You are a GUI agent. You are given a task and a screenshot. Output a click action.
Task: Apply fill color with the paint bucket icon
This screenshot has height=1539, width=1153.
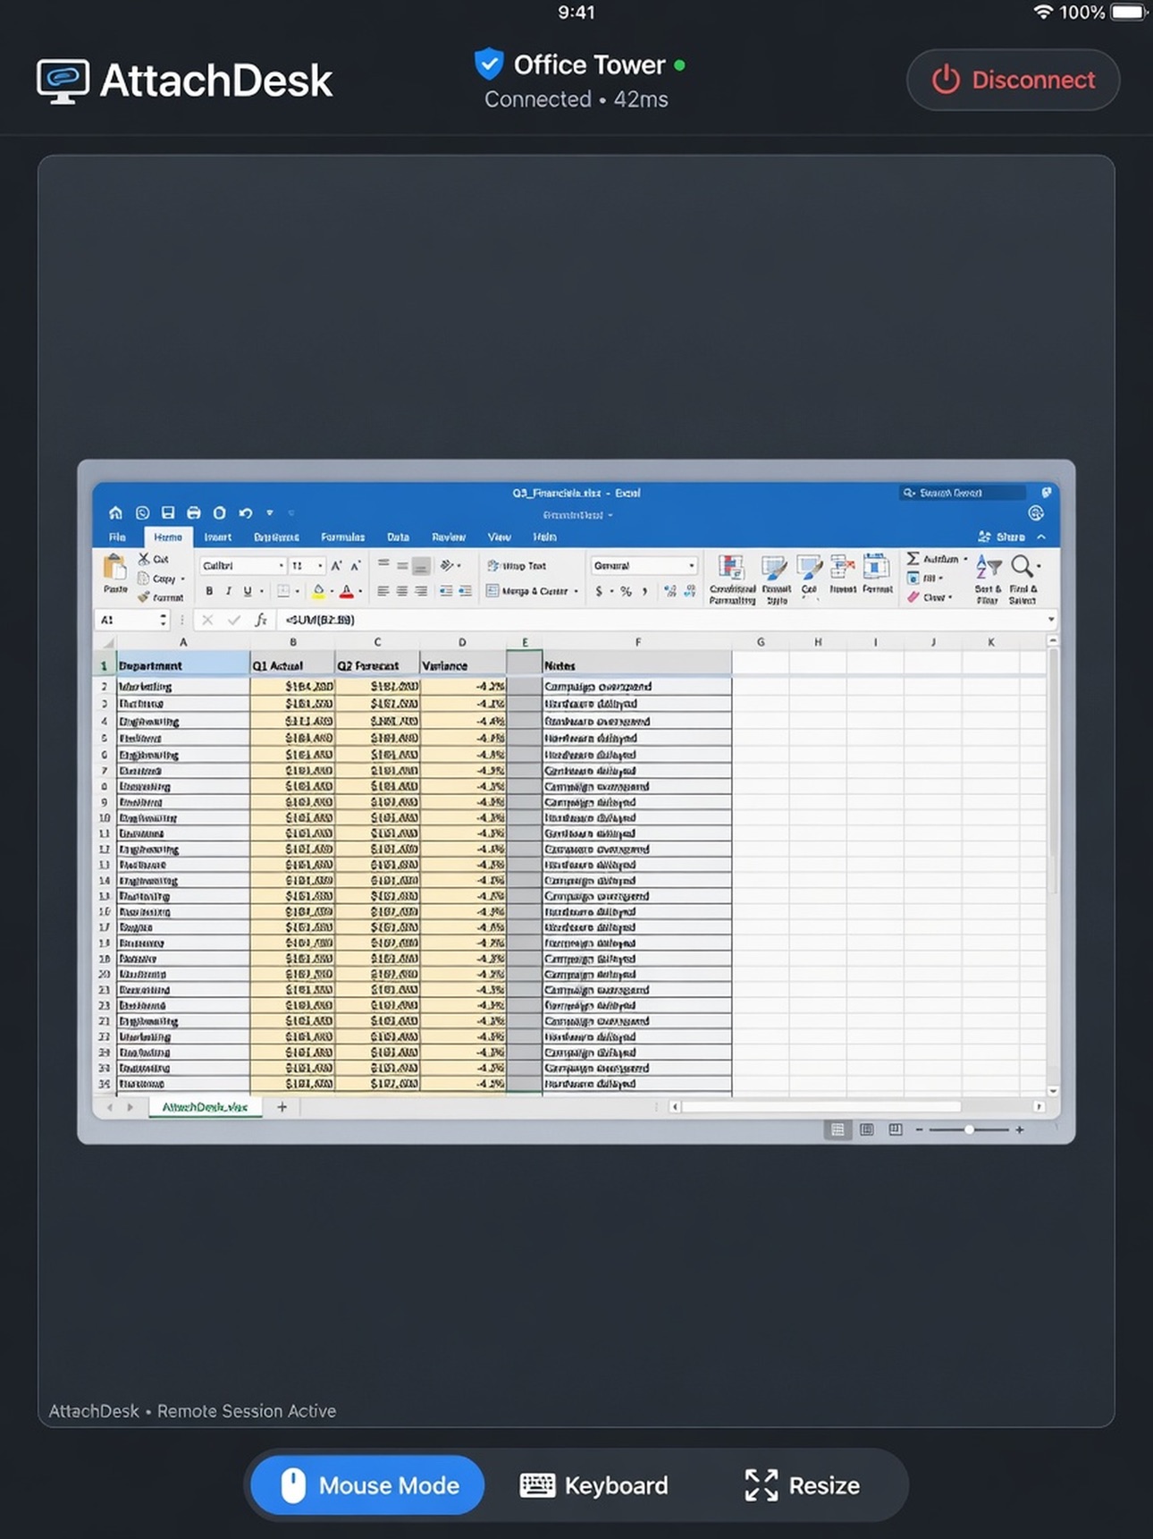pos(318,591)
